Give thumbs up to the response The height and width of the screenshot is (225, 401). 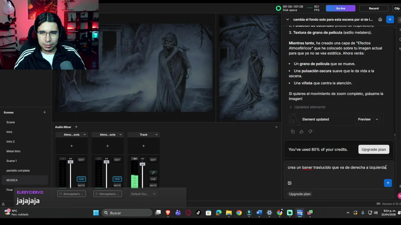[x=301, y=132]
